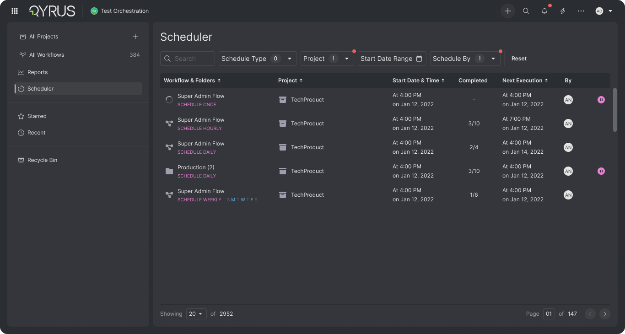Screen dimensions: 625x334
Task: Click the green Test Orchestration icon
Action: click(x=94, y=11)
